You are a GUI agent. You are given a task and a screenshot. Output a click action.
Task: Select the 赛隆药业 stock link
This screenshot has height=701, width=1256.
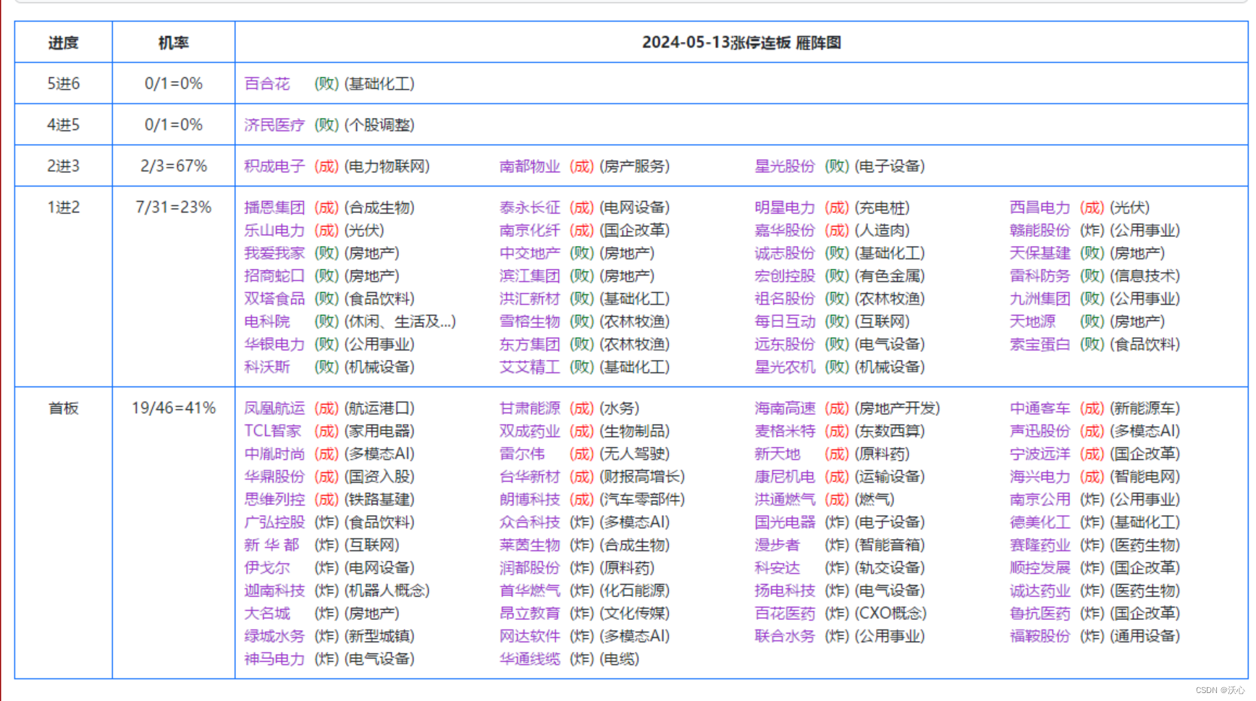click(1040, 545)
